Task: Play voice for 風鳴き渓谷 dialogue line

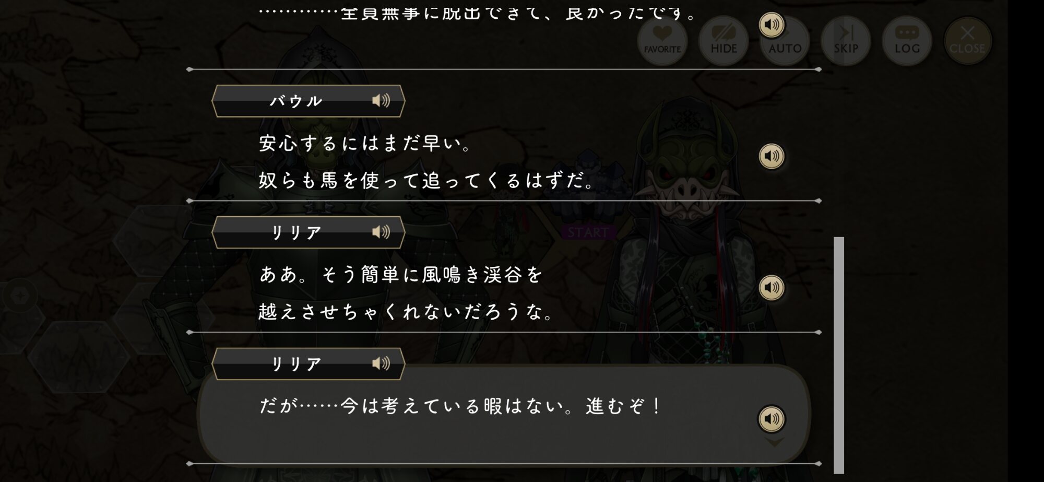Action: (771, 287)
